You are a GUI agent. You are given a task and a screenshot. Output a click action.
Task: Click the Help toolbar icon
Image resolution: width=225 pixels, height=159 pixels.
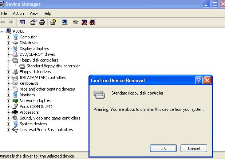(53, 22)
